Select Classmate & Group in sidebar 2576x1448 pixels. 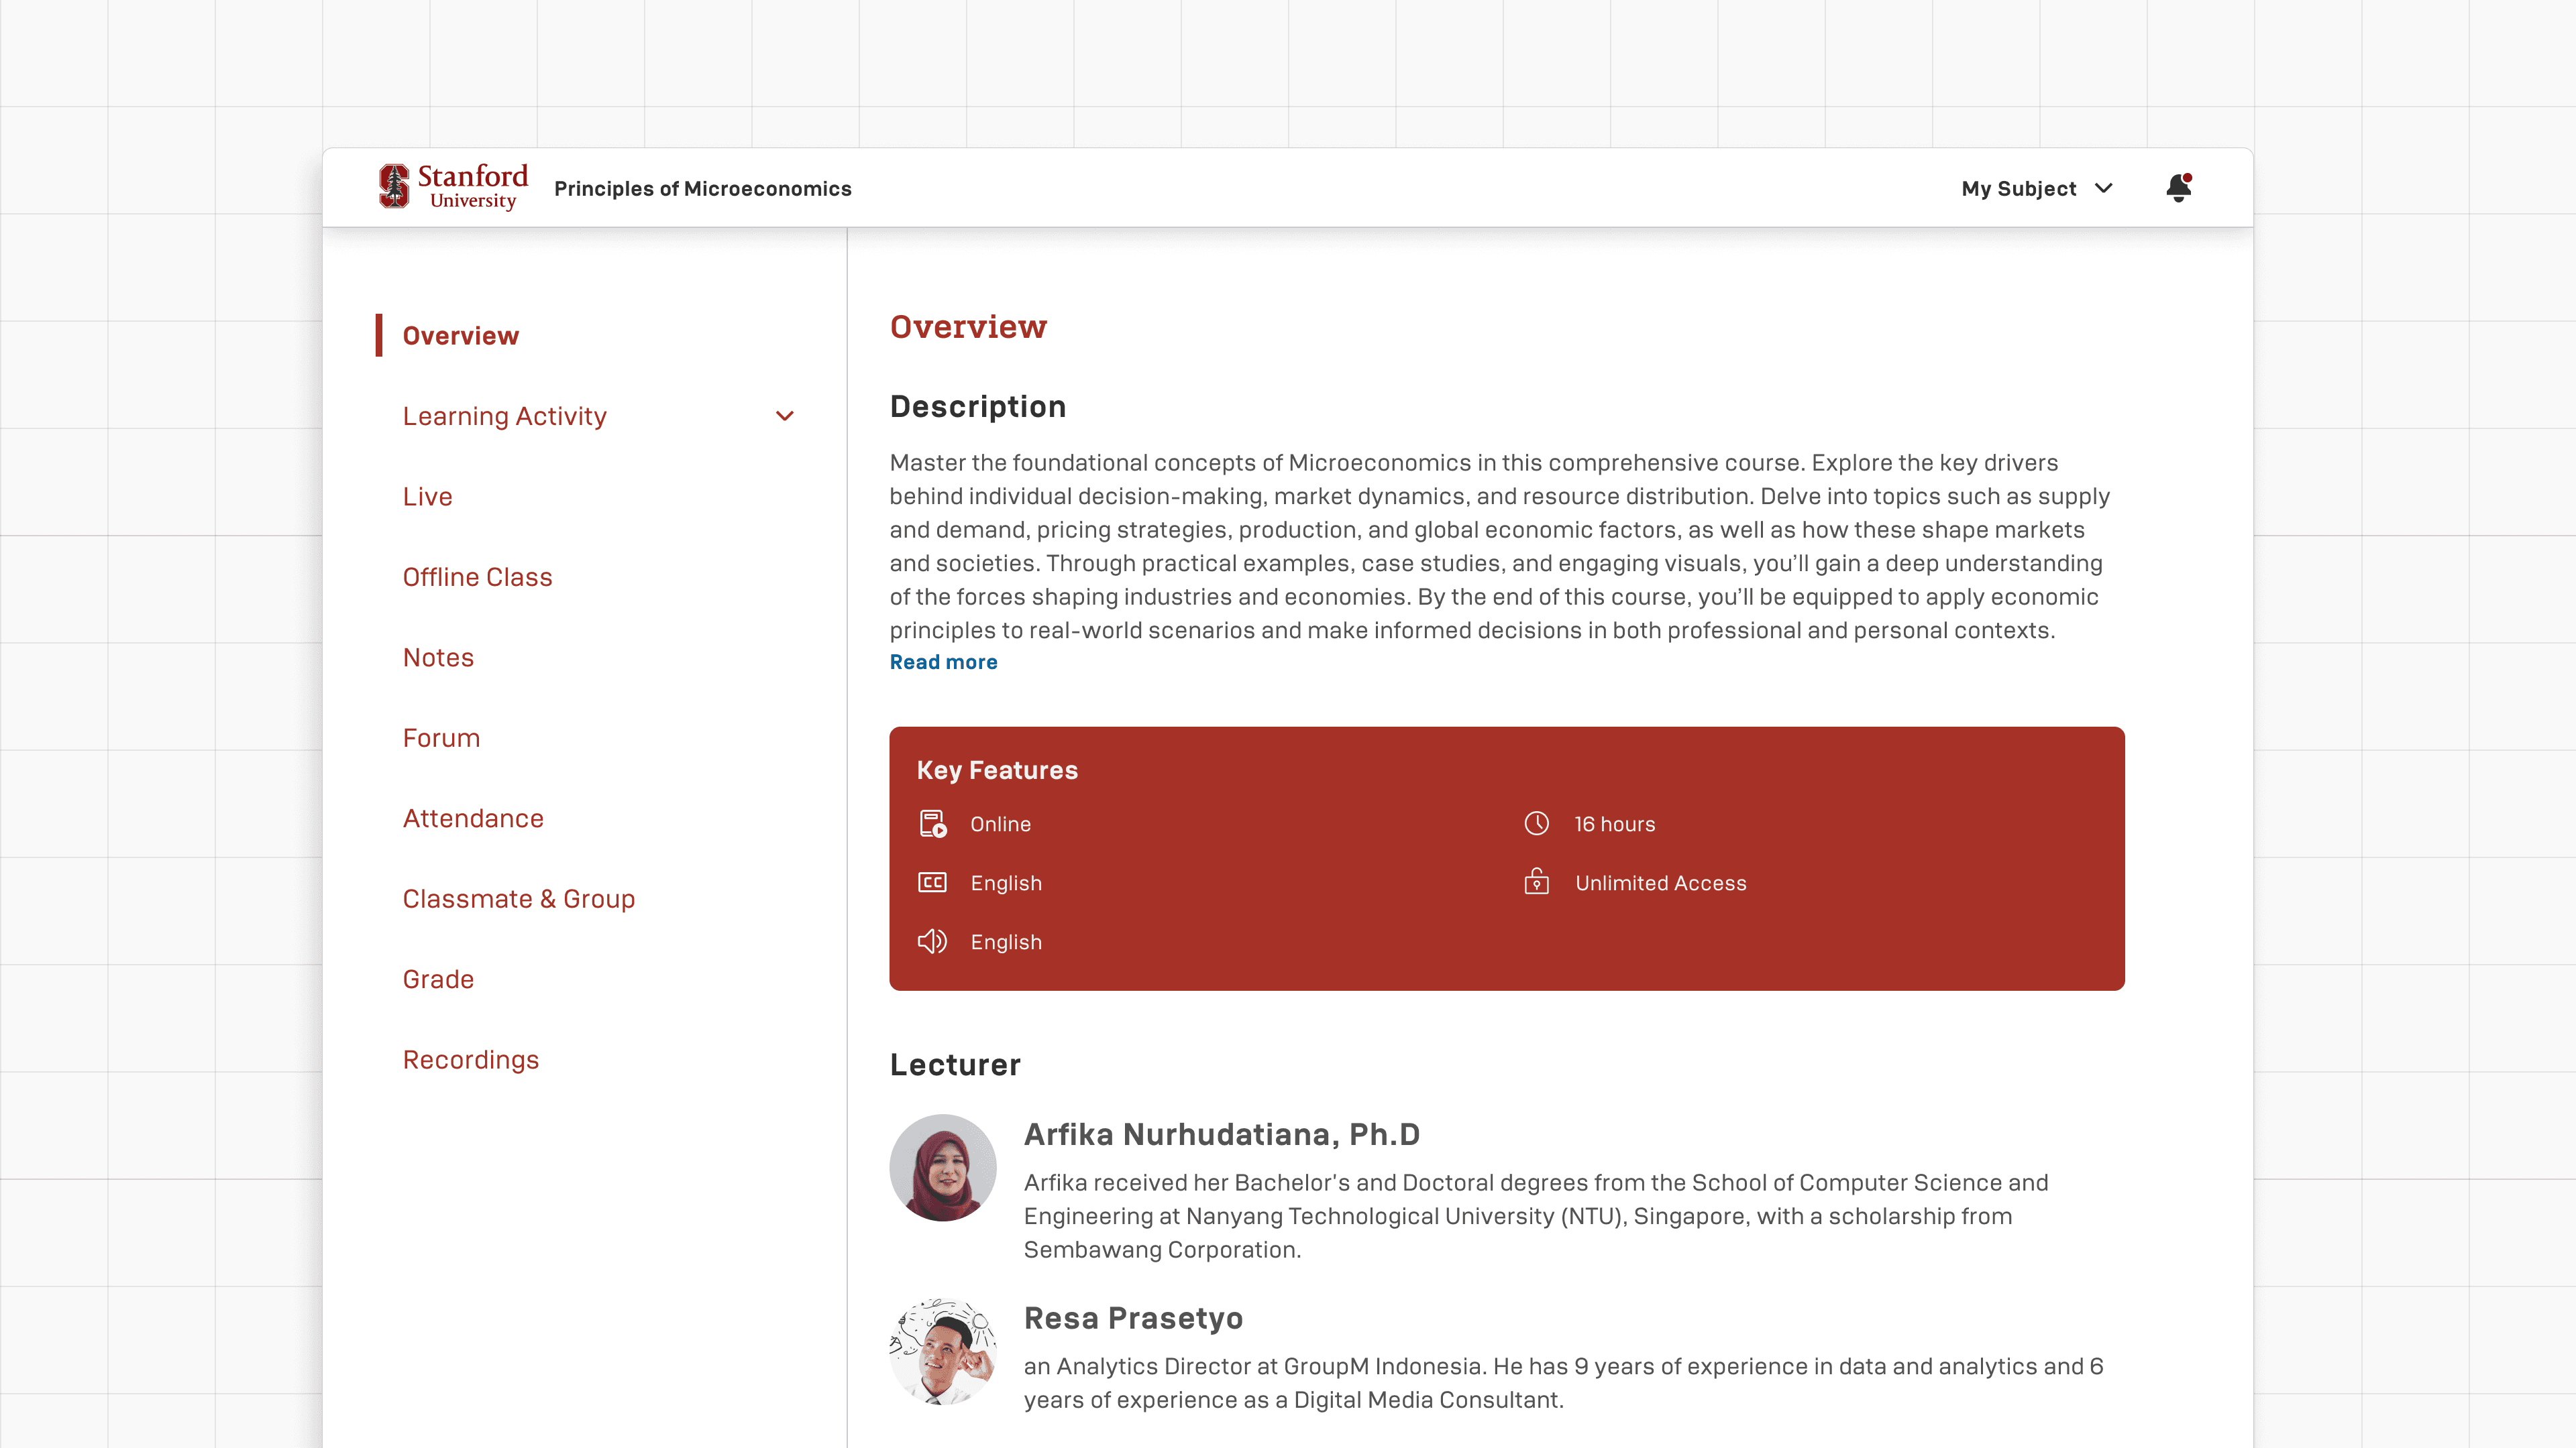518,898
